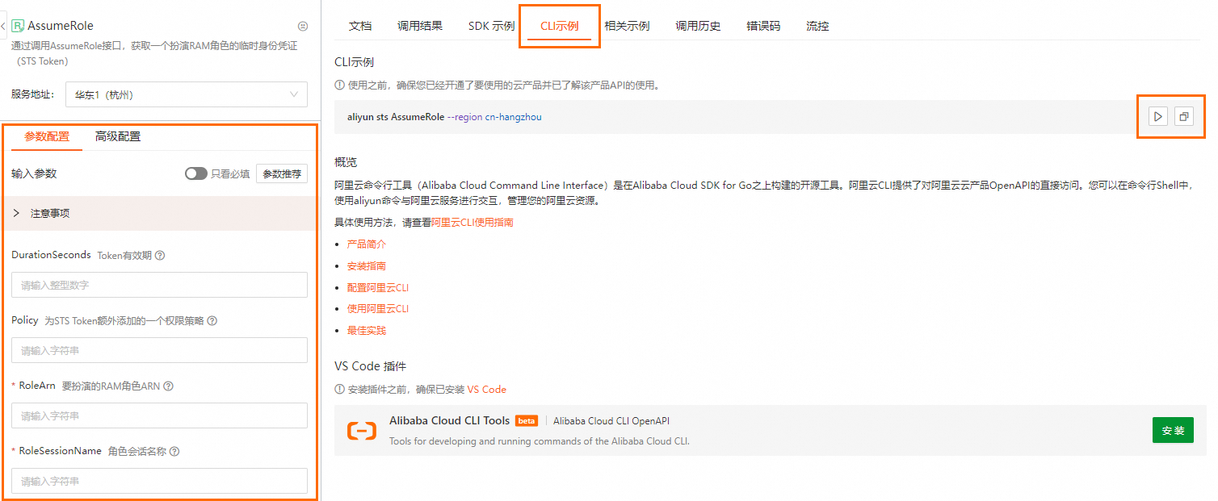
Task: Copy the CLI command with copy icon
Action: point(1183,117)
